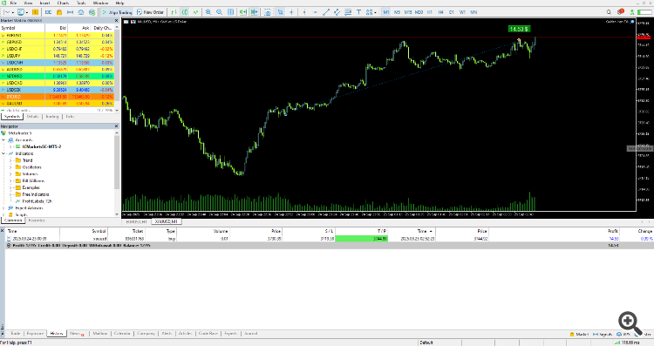The image size is (654, 346).
Task: Toggle chart auto scroll icon
Action: coord(242,12)
